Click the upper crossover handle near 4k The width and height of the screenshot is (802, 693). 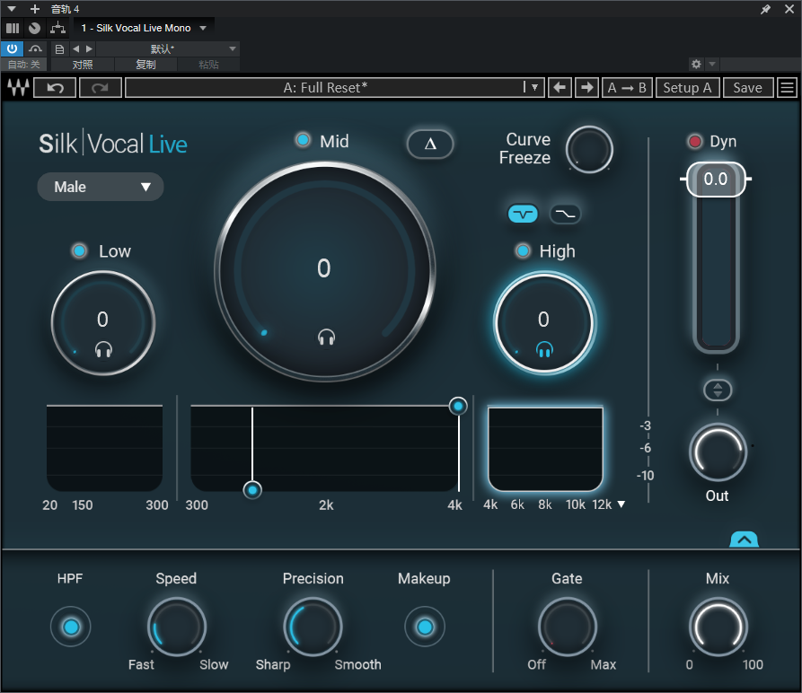point(458,406)
